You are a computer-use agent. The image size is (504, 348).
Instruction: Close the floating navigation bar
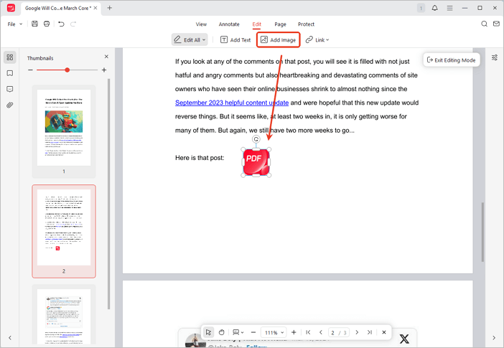(384, 332)
